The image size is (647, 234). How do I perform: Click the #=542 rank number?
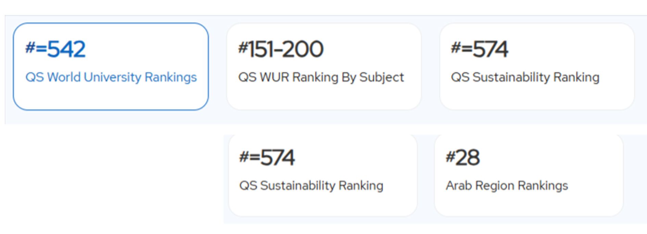point(55,49)
